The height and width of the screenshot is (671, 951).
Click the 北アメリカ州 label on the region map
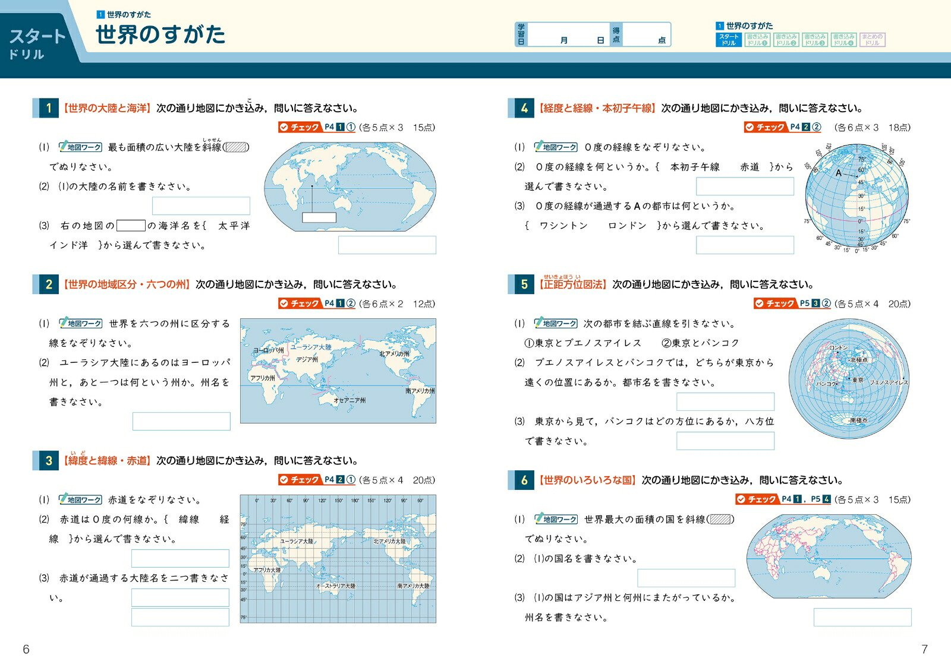tap(394, 353)
